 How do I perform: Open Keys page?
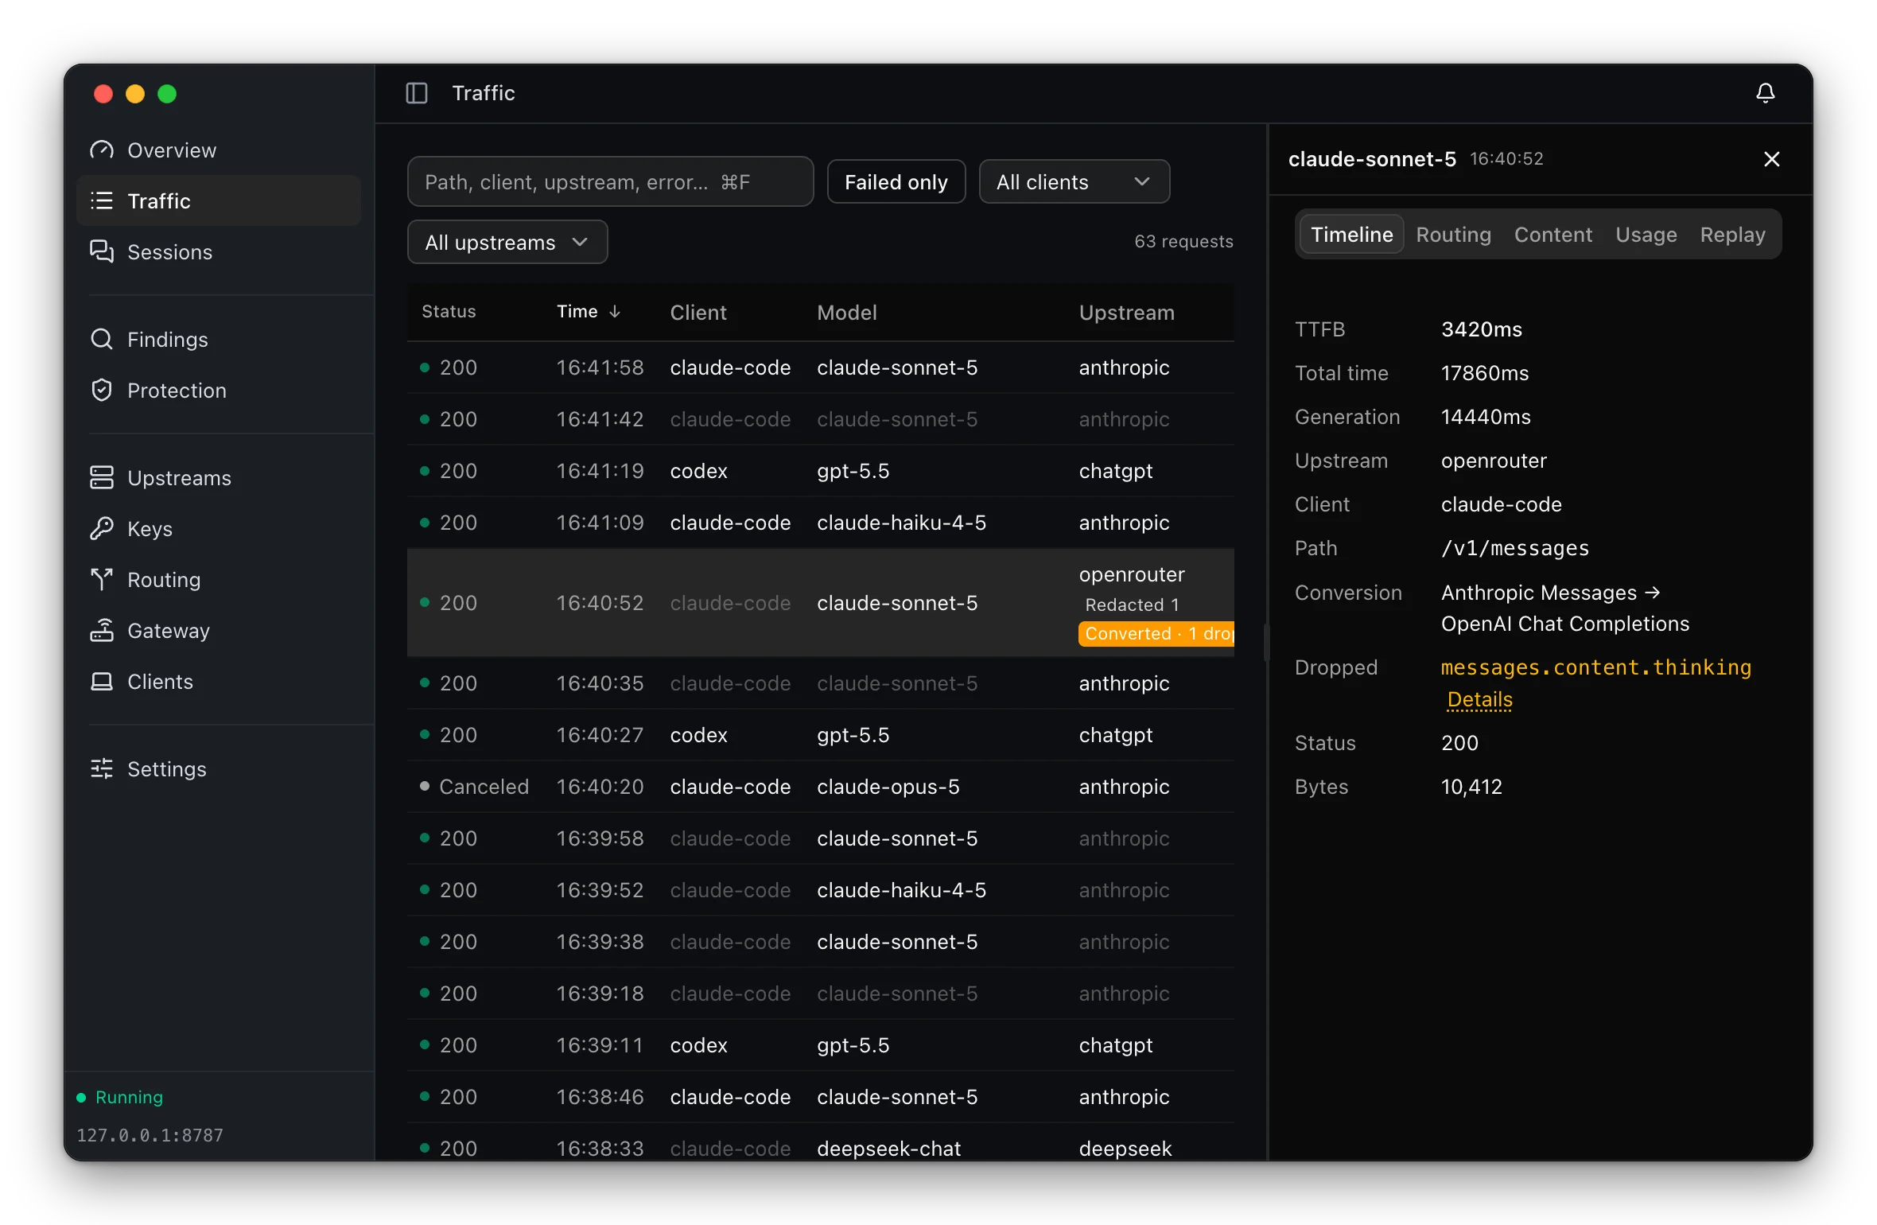(x=219, y=529)
